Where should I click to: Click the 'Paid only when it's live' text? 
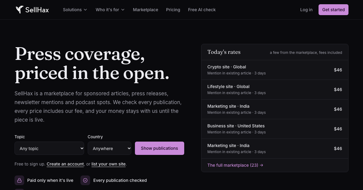pos(50,180)
